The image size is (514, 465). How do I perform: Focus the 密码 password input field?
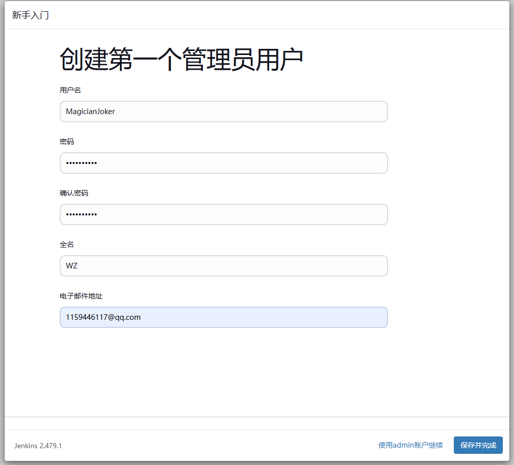[x=223, y=163]
